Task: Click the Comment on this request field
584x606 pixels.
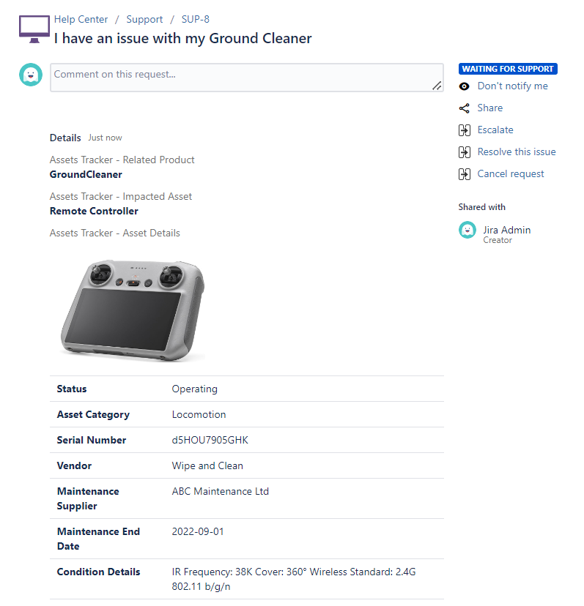Action: pos(242,77)
